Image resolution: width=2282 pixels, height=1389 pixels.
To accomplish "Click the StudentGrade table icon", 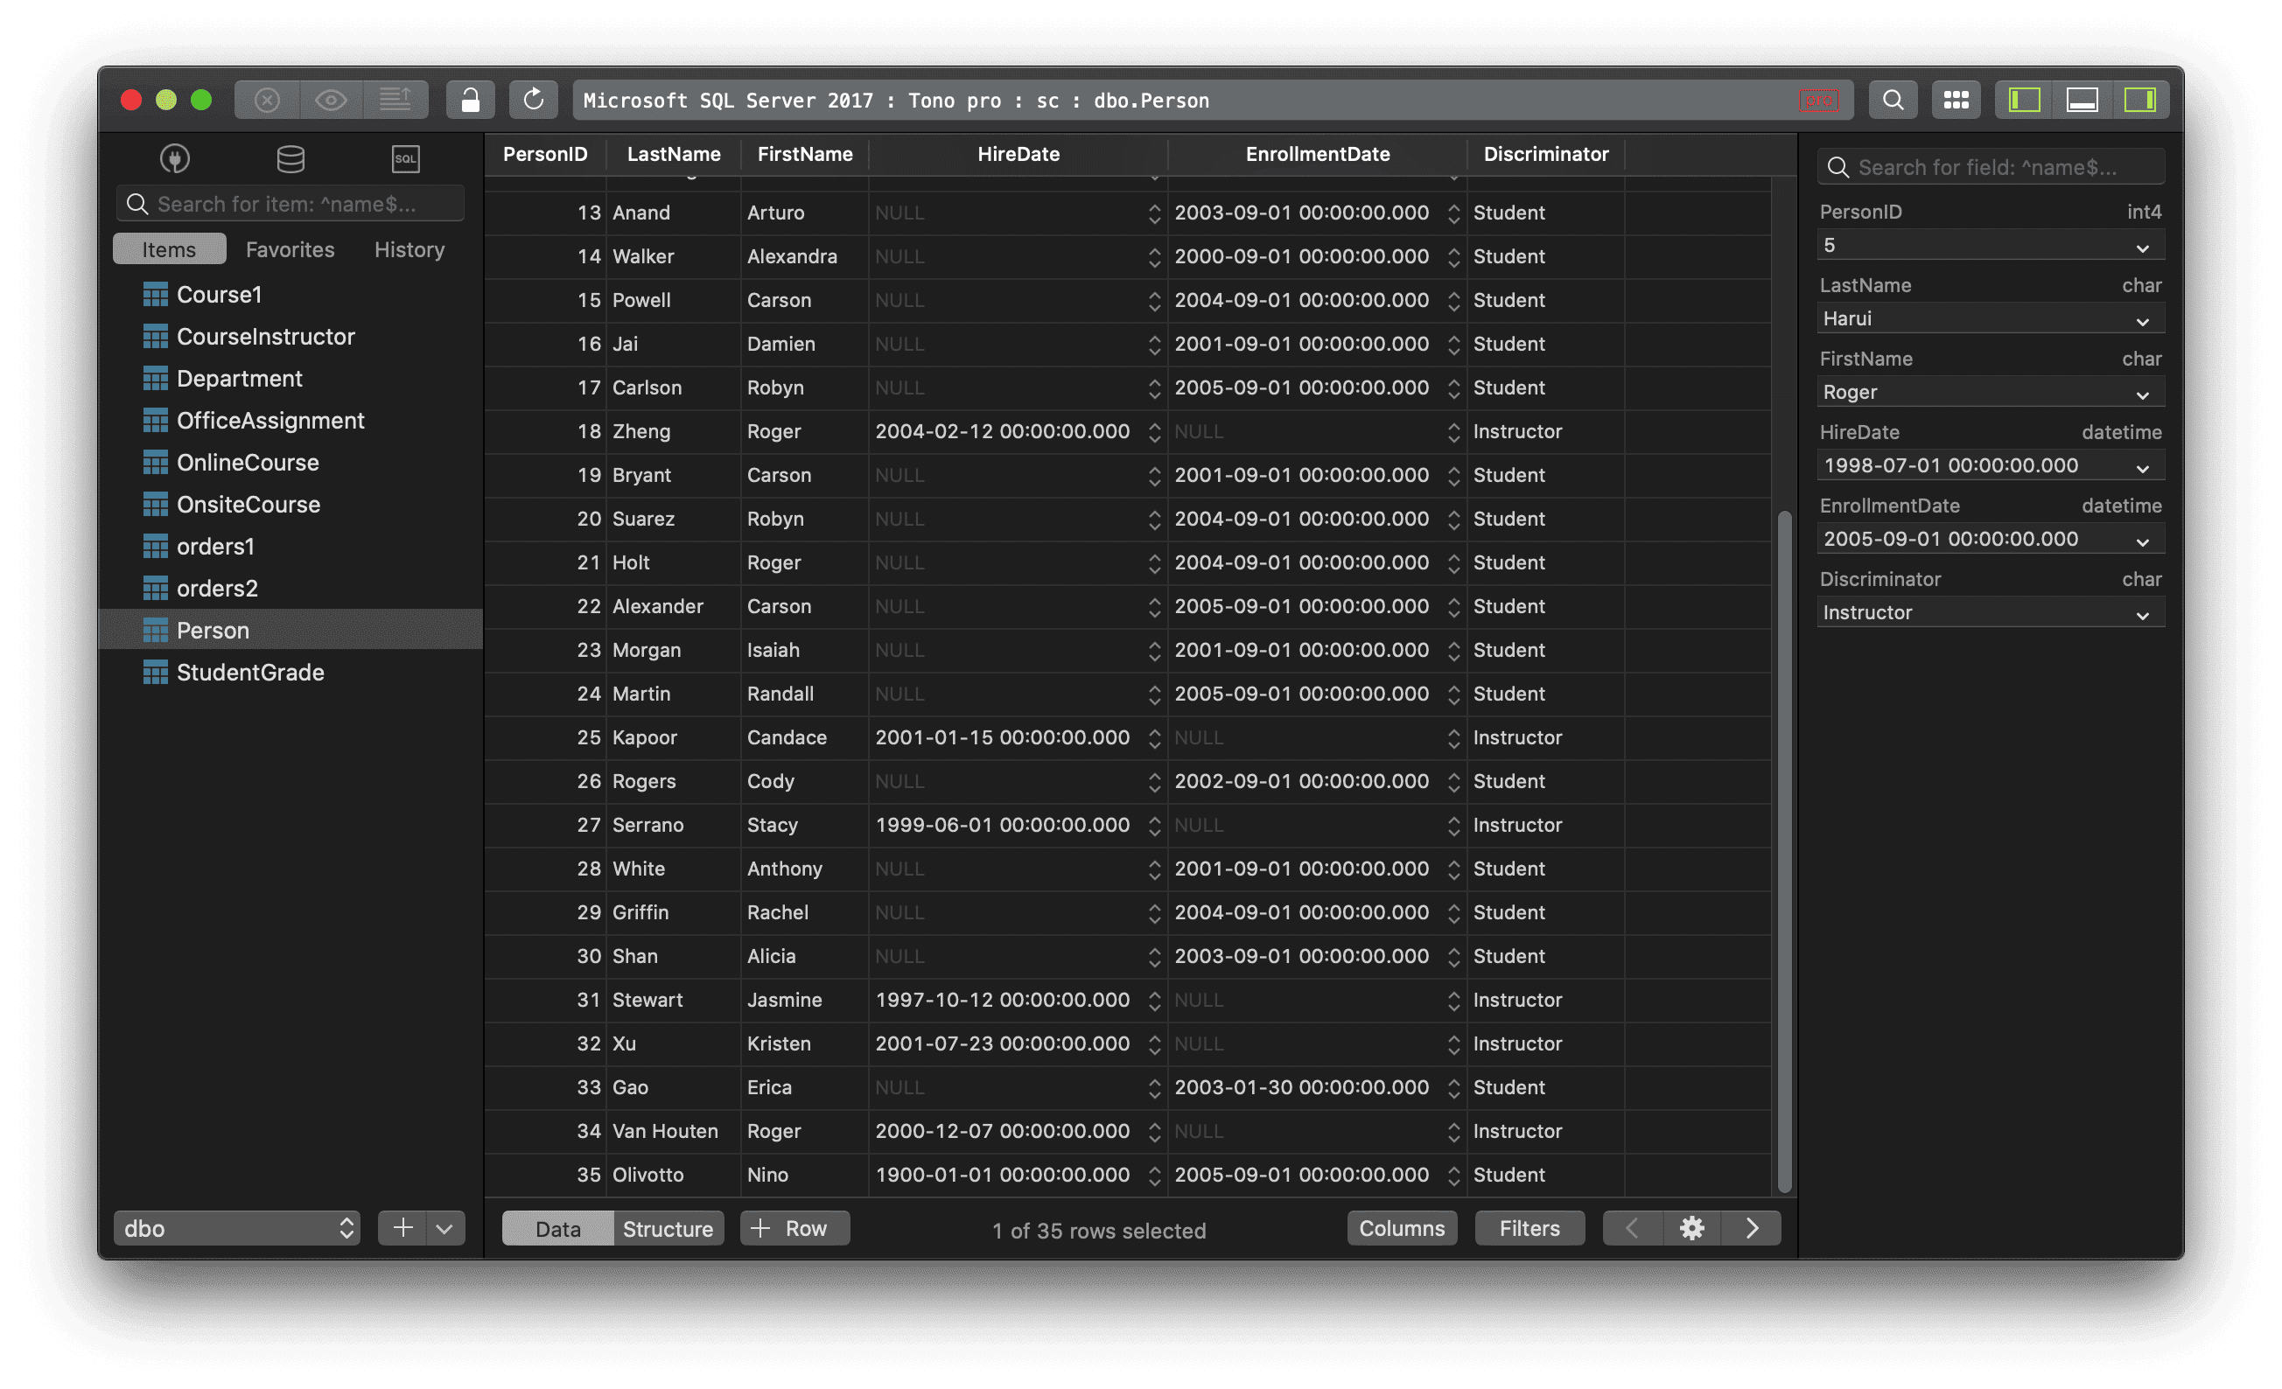I will click(x=156, y=673).
